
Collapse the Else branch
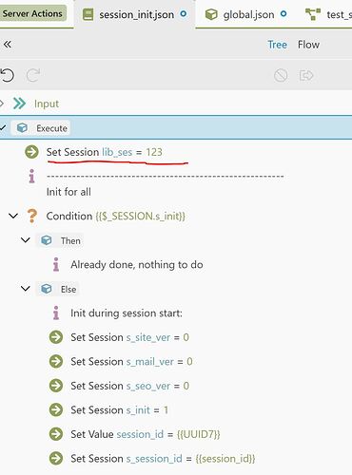26,289
